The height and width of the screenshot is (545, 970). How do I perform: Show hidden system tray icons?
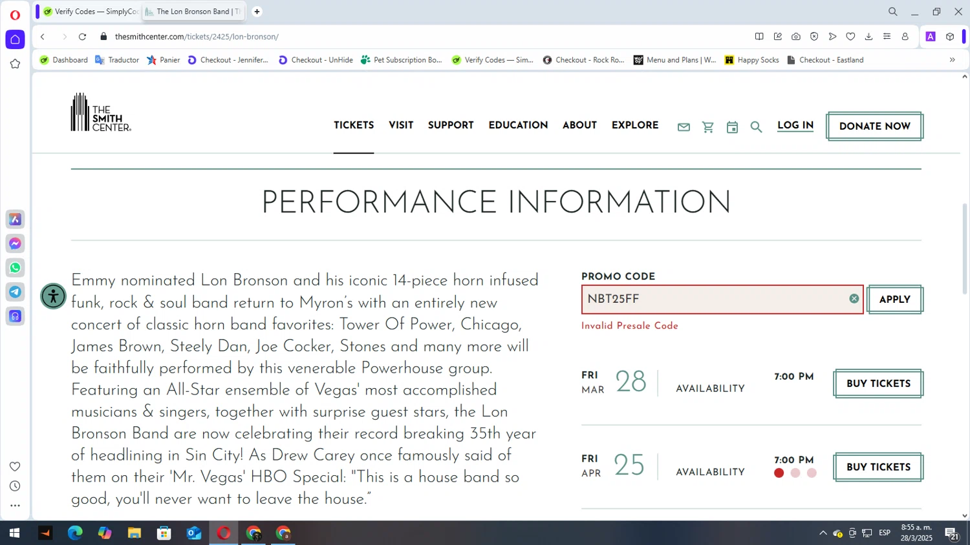[x=823, y=533]
